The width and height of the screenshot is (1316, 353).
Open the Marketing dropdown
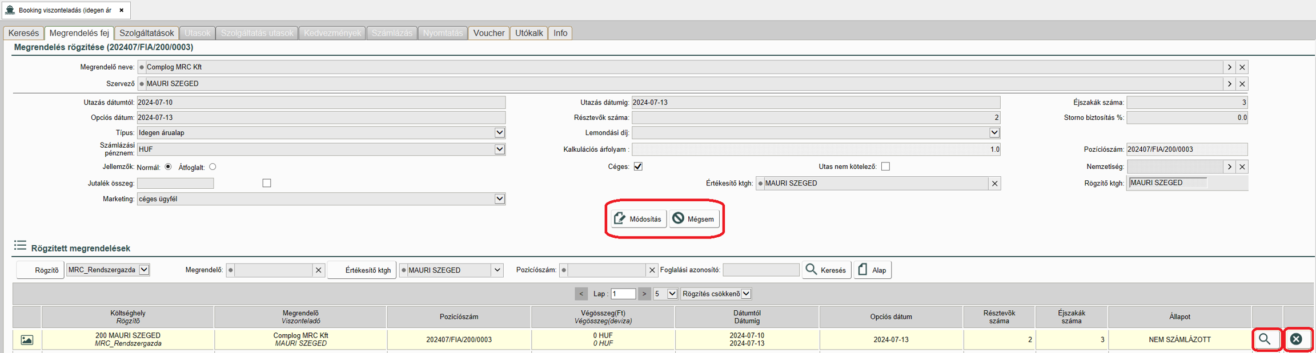point(499,199)
